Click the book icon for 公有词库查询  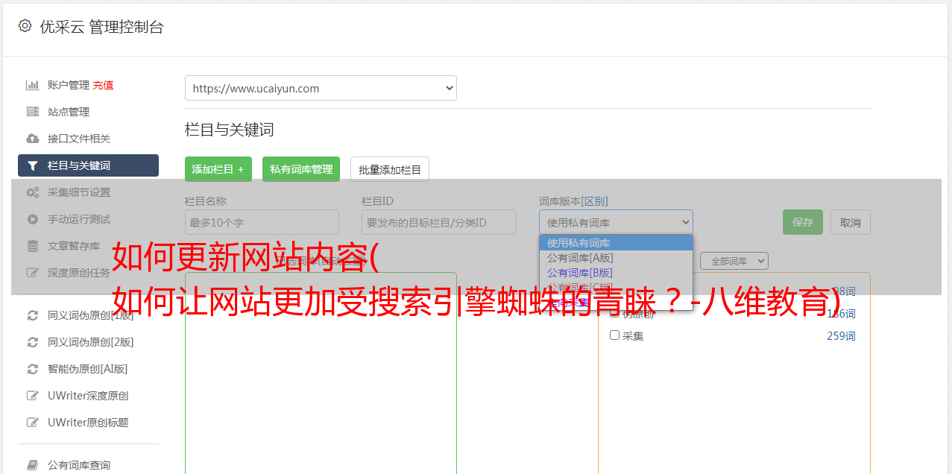tap(32, 465)
